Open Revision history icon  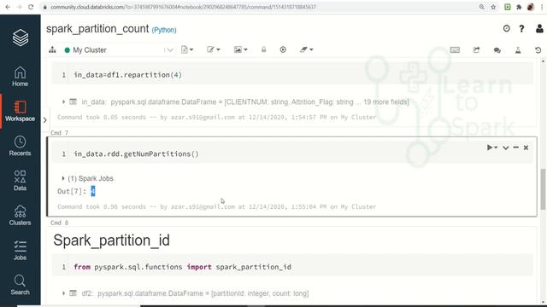[x=538, y=50]
